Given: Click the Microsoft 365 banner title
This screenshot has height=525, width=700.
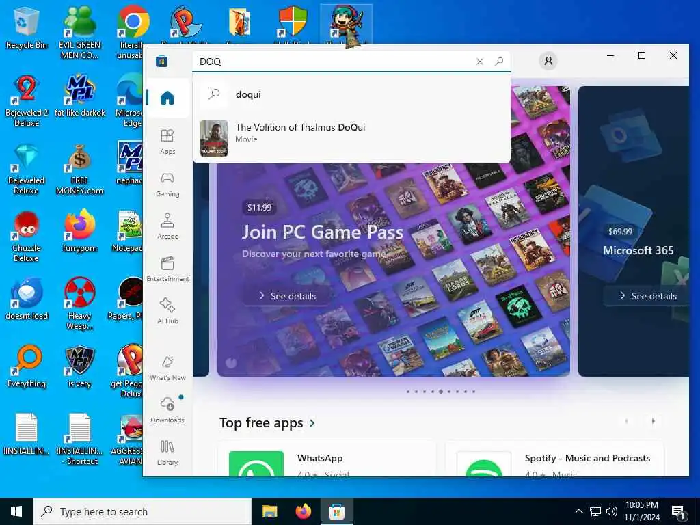Looking at the screenshot, I should click(x=638, y=250).
